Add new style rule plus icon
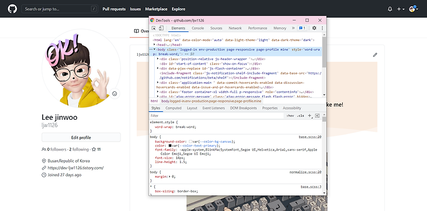 pos(310,116)
